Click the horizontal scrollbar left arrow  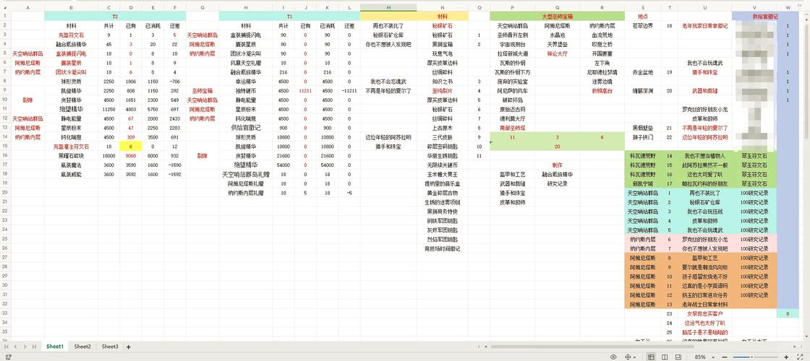click(485, 347)
